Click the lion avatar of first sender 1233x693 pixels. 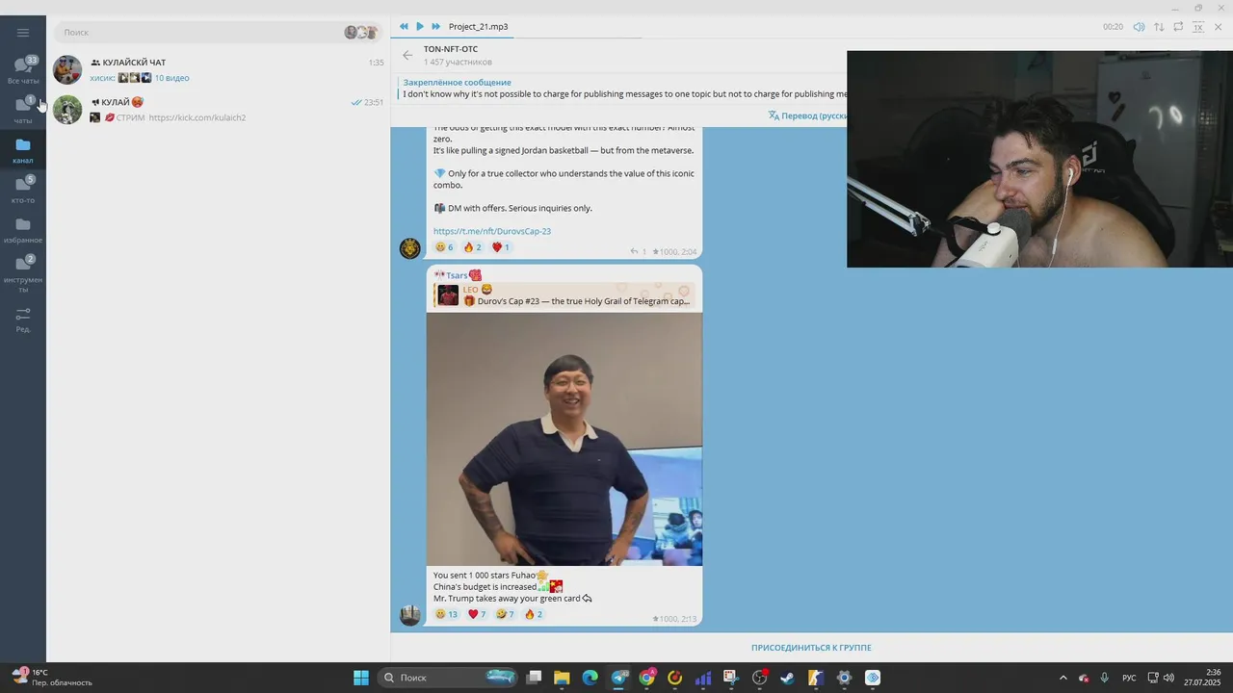coord(410,248)
